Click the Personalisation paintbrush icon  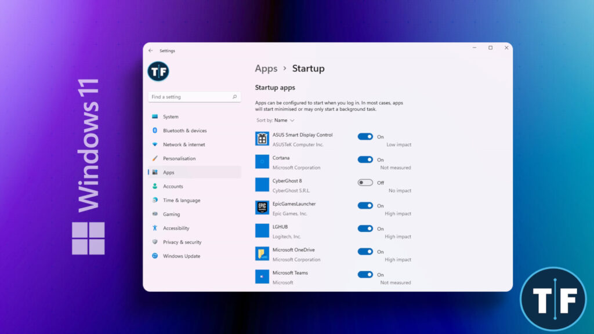click(x=155, y=158)
